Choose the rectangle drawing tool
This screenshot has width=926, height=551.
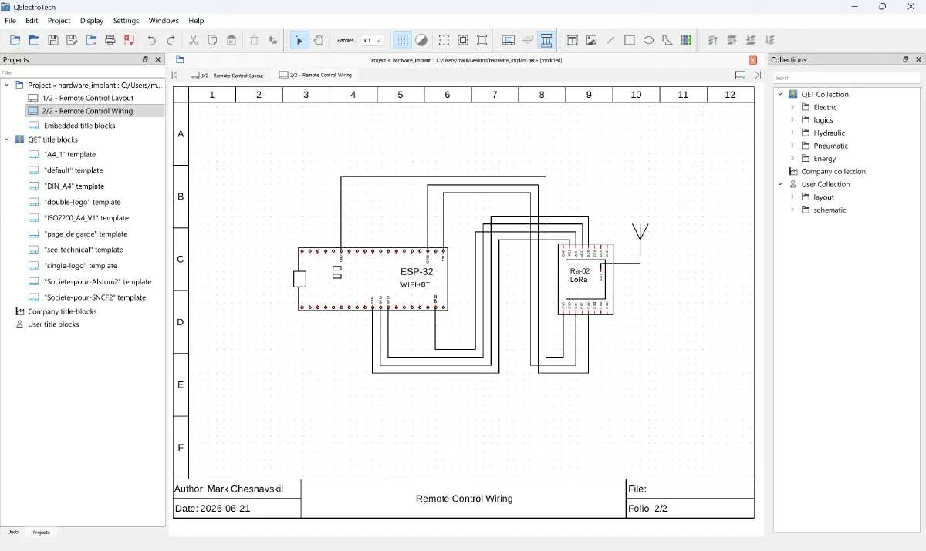tap(630, 40)
